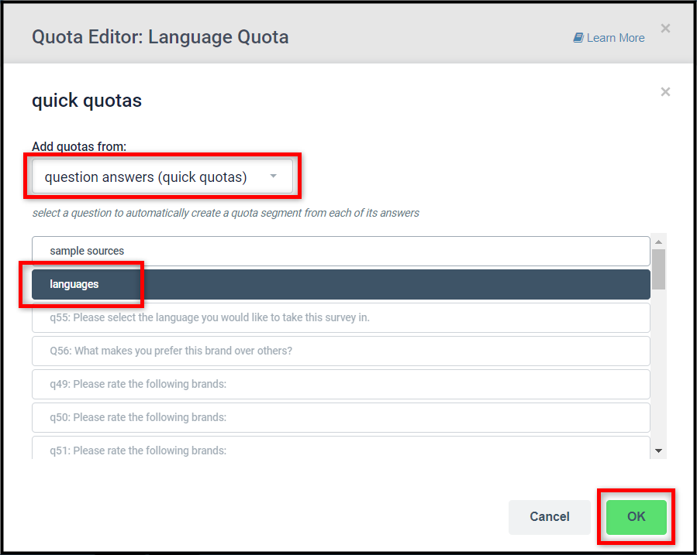
Task: Choose Q56 brand preference question
Action: click(341, 351)
